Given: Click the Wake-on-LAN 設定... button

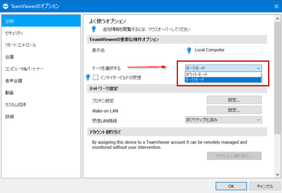Looking at the screenshot, I should coord(234,110).
